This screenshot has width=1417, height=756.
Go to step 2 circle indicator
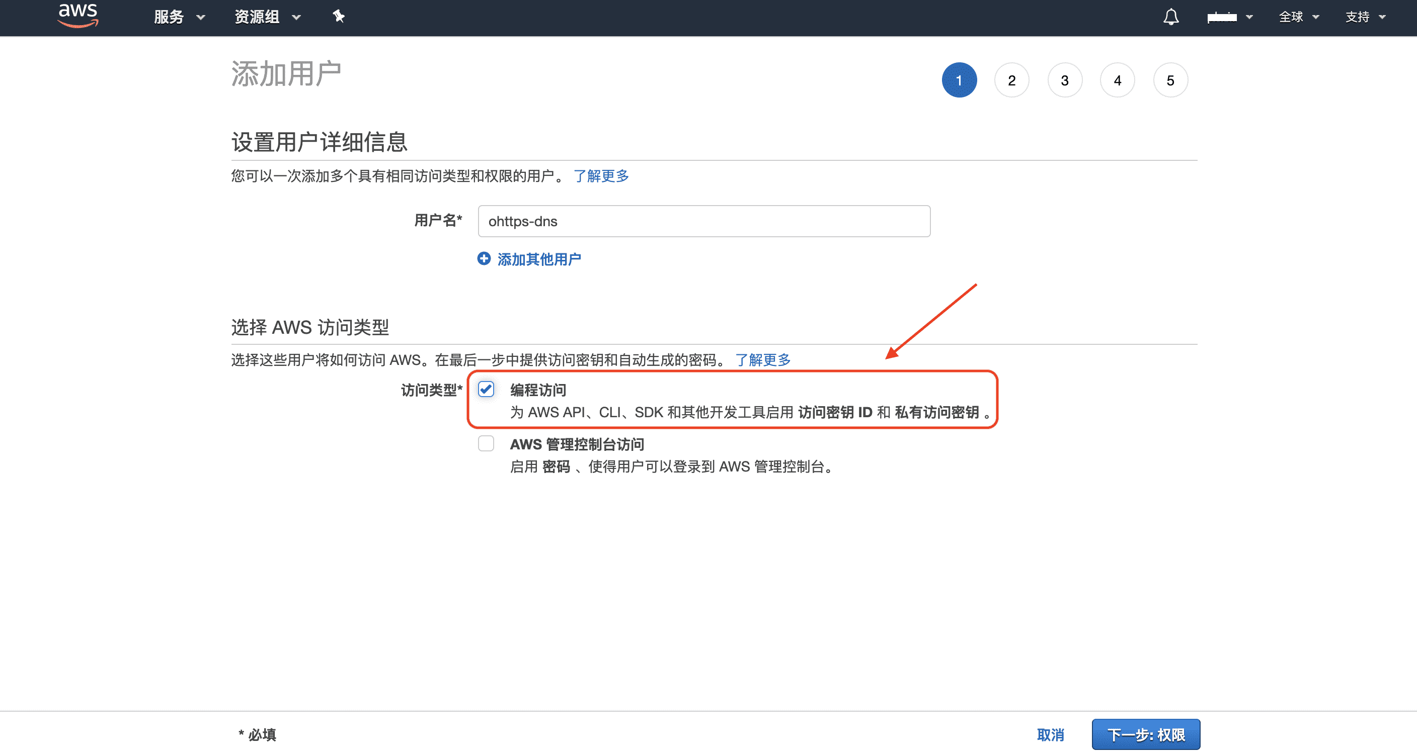click(1011, 80)
